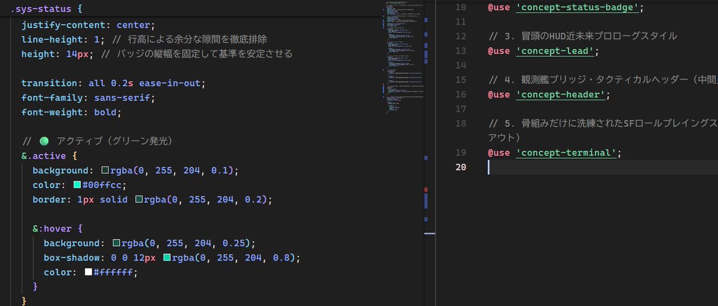Follow the 'concept-terminal' import link

click(x=567, y=153)
